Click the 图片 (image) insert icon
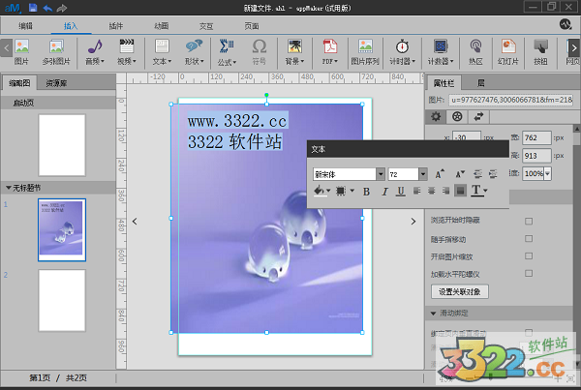 (x=21, y=49)
